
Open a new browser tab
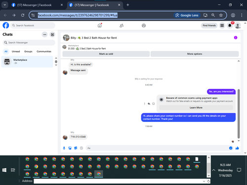128,5
